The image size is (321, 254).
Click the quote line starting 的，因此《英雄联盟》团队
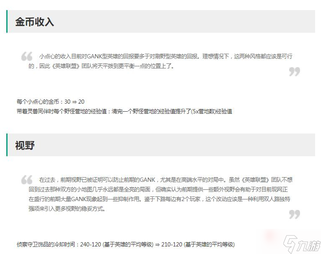pyautogui.click(x=101, y=66)
